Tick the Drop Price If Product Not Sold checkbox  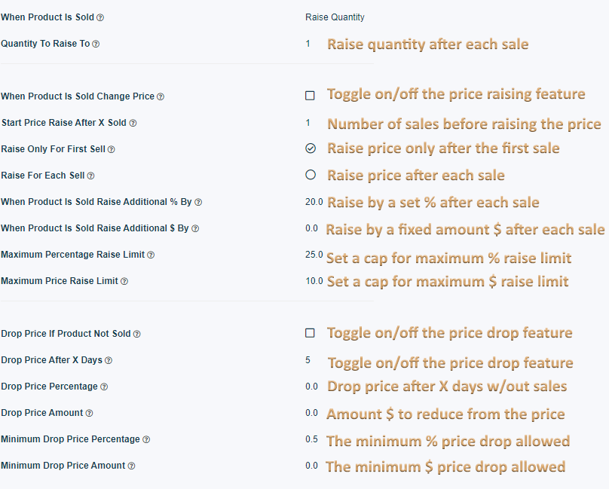point(310,333)
